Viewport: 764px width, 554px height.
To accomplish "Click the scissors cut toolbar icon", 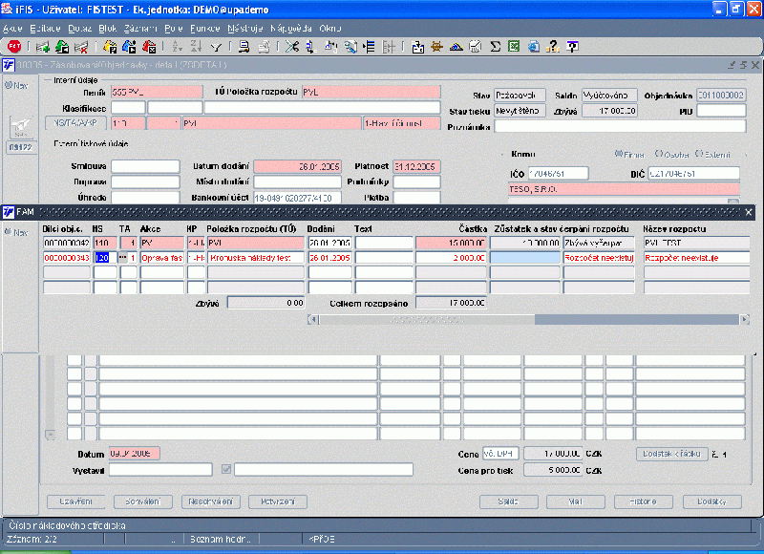I will [291, 46].
